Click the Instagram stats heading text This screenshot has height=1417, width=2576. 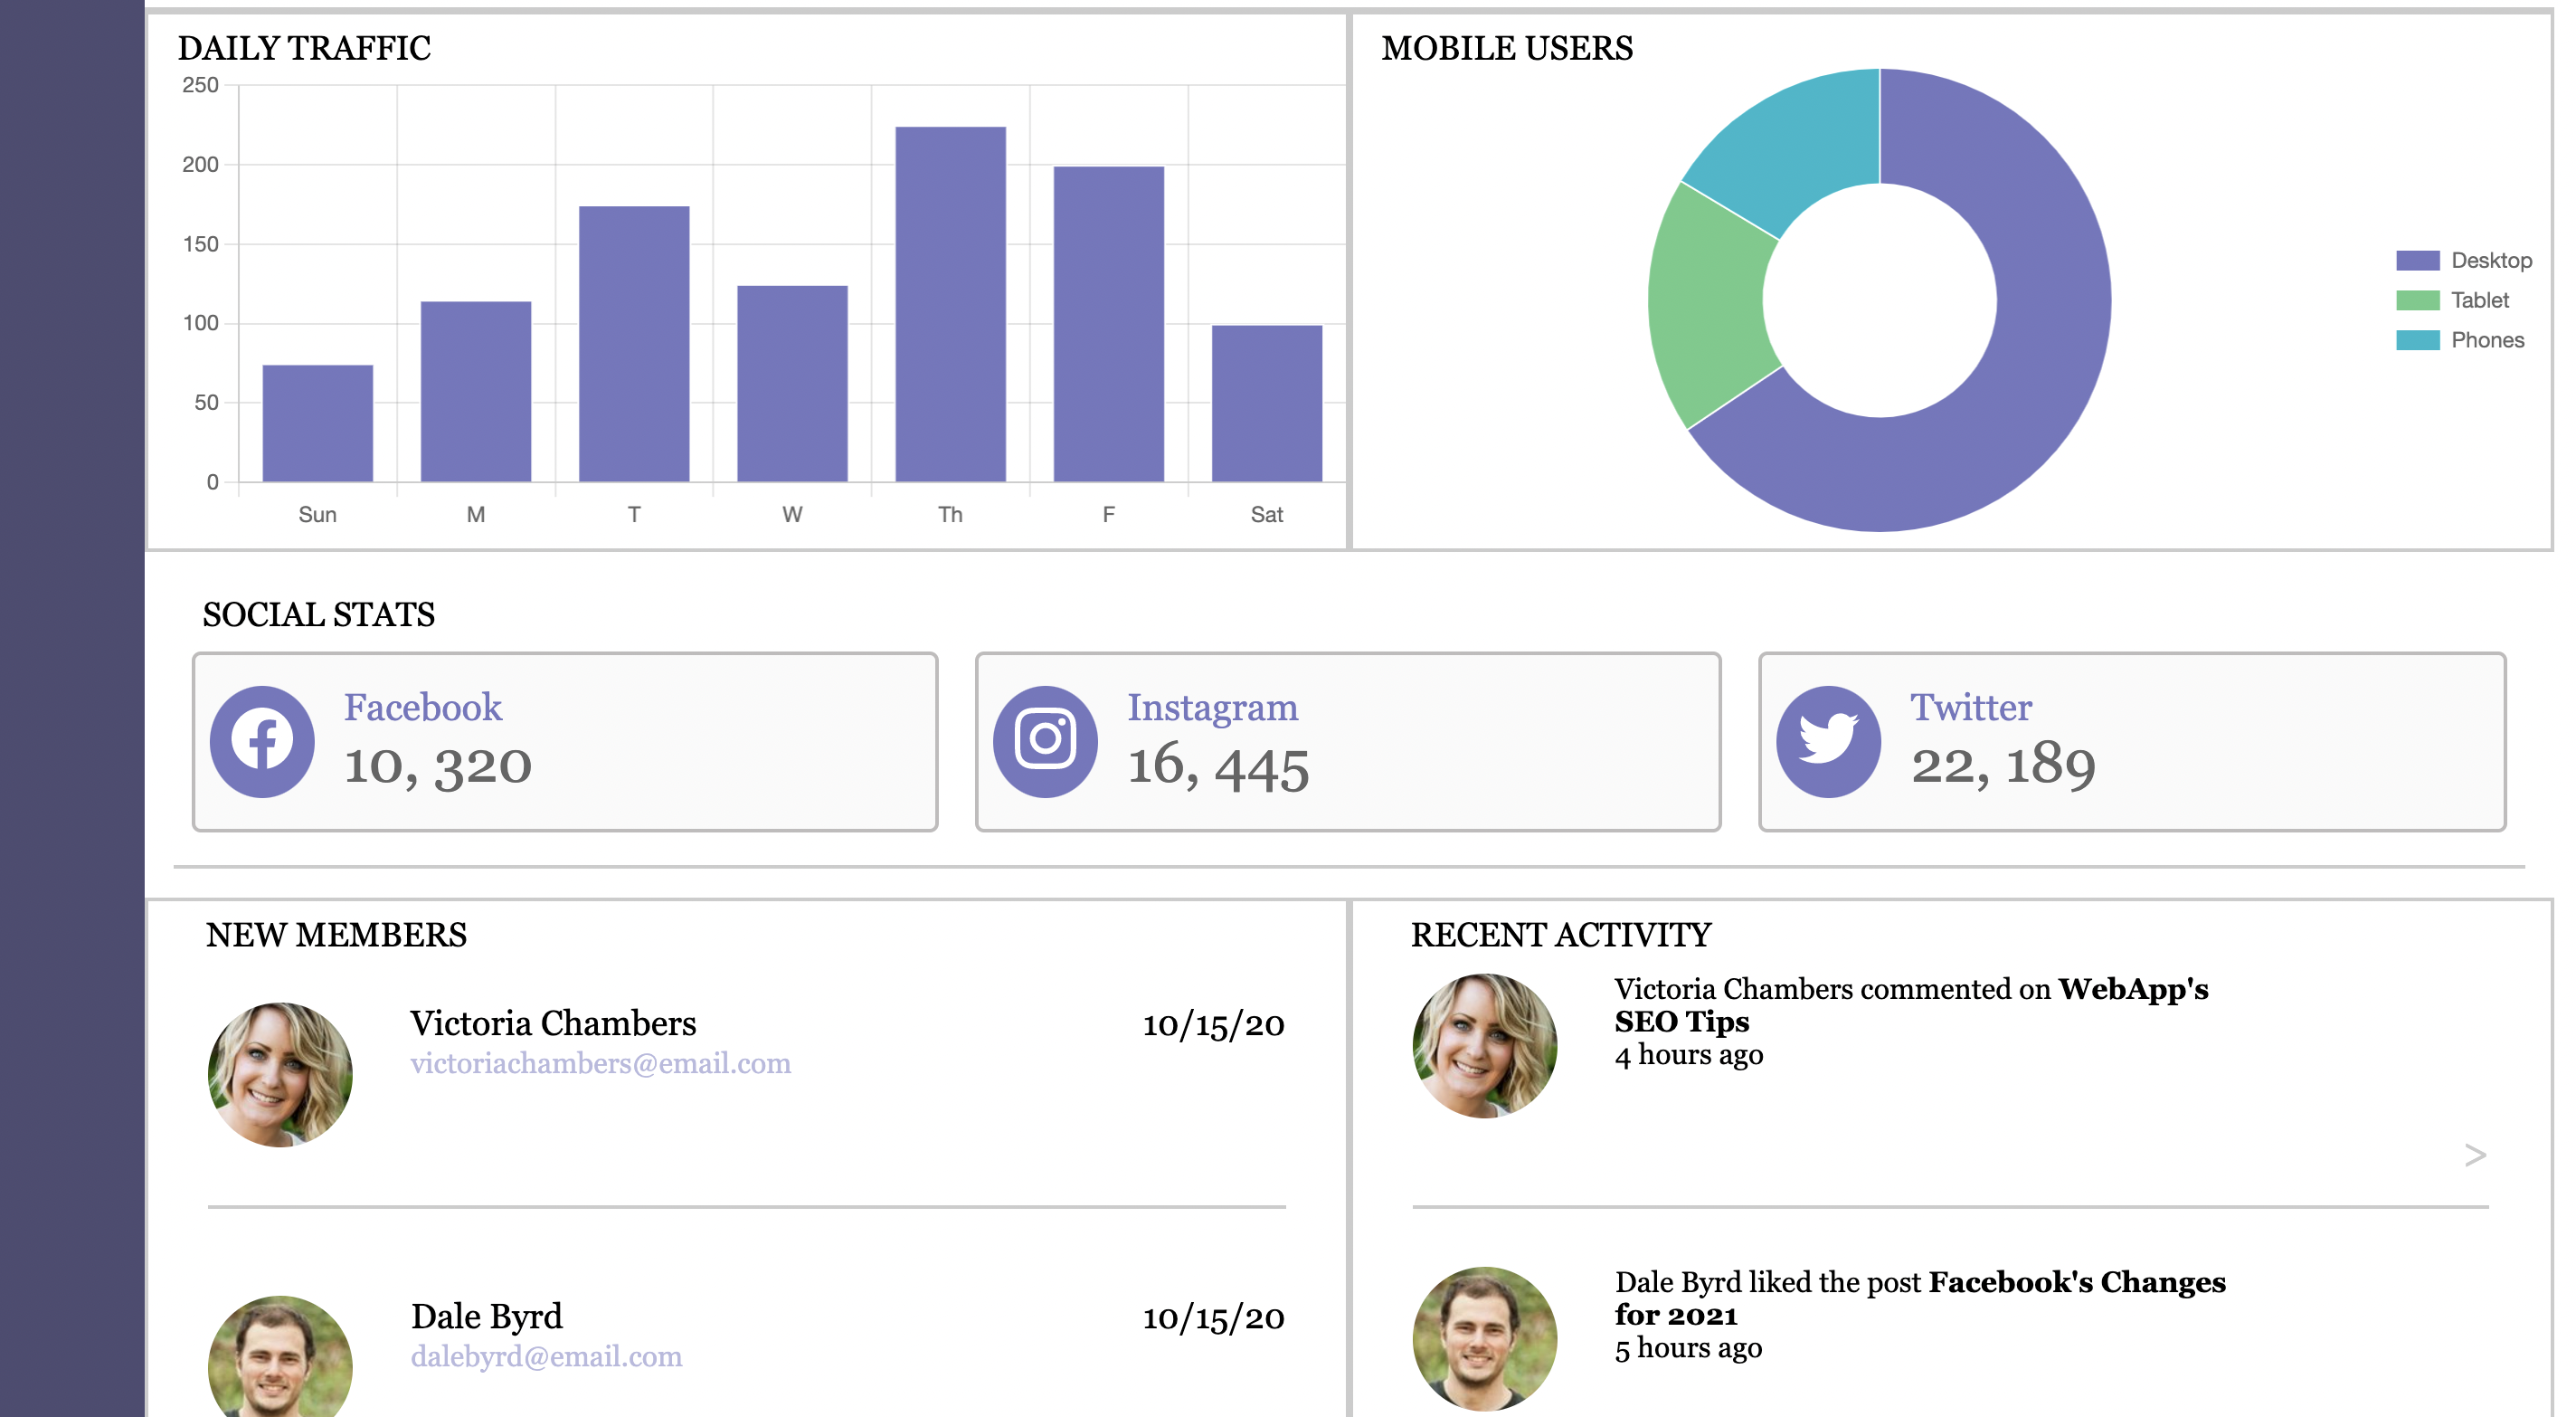[1212, 708]
